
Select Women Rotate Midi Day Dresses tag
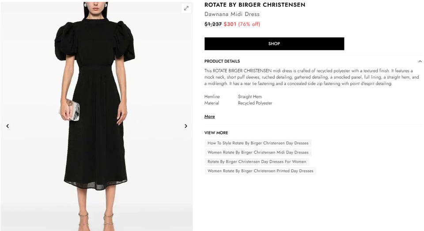point(258,152)
